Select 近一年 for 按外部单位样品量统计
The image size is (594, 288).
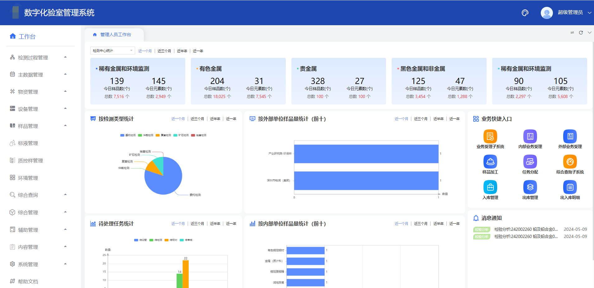(x=455, y=119)
